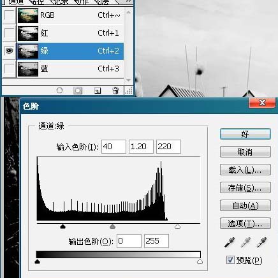Viewport: 278px width, 278px height.
Task: Select the blue channel row
Action: pyautogui.click(x=70, y=69)
